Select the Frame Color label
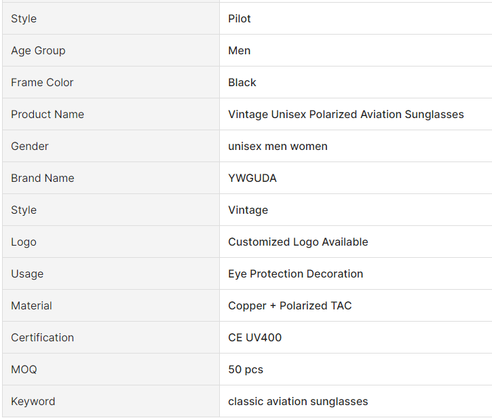The image size is (492, 418). [42, 83]
